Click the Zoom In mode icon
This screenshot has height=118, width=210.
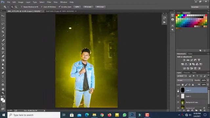[12, 7]
